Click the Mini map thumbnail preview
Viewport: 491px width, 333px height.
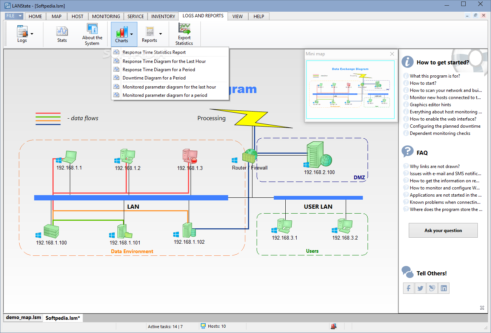(x=351, y=89)
